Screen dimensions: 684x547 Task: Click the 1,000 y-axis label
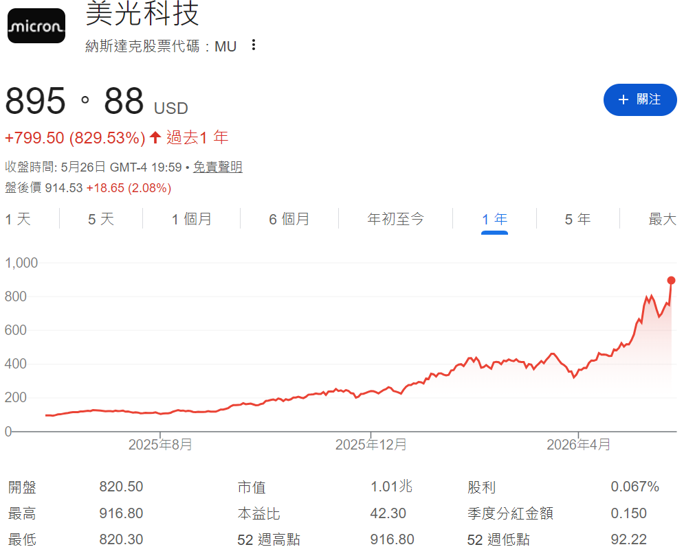pyautogui.click(x=21, y=263)
